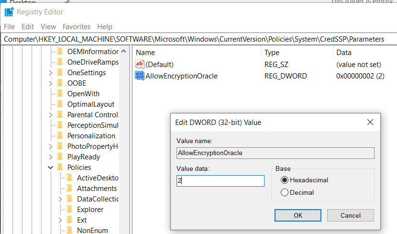
Task: Click the PhotoPropertyH folder icon
Action: (x=60, y=146)
